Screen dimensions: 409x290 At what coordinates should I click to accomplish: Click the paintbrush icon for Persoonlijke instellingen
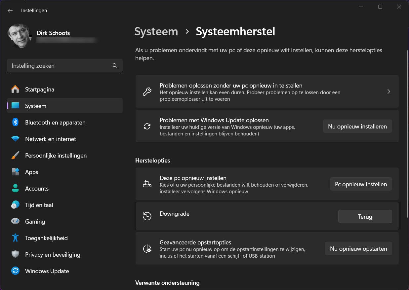[x=15, y=156]
